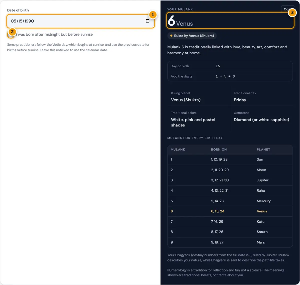Click the 'MULANK FOR EVERY BIRTH DAY' heading
The width and height of the screenshot is (300, 285).
pyautogui.click(x=195, y=138)
